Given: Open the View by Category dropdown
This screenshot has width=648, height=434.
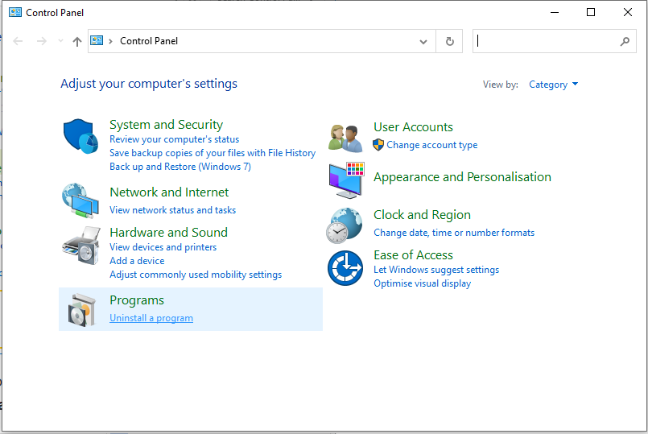Looking at the screenshot, I should click(x=553, y=85).
